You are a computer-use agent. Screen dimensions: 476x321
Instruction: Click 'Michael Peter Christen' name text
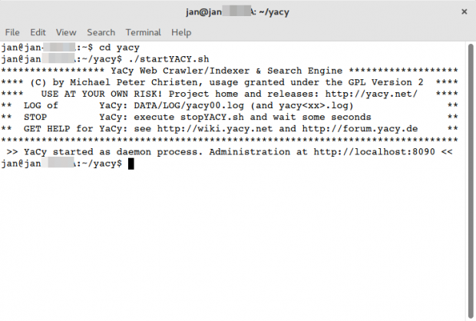(134, 82)
